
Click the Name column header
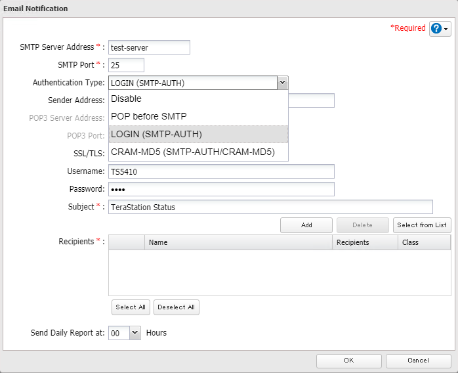click(238, 242)
